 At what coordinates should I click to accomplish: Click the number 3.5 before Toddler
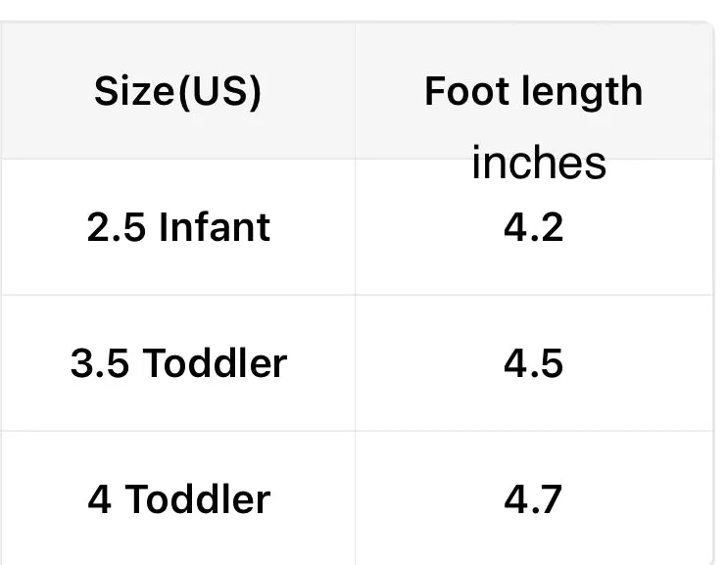coord(101,363)
